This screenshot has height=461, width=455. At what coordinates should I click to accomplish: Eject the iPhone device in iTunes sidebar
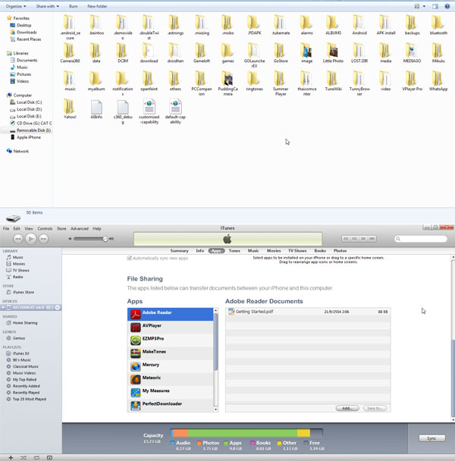[58, 307]
